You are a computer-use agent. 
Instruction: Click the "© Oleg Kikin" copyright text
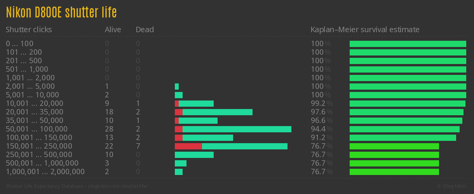click(452, 186)
